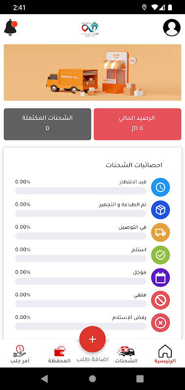Image resolution: width=185 pixels, height=390 pixels.
Task: Tap the قيد الانتظار progress bar
Action: pyautogui.click(x=81, y=191)
